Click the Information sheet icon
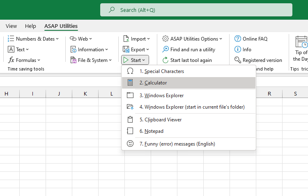 [x=73, y=49]
